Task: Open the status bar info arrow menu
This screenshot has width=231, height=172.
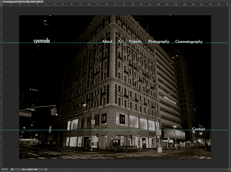Action: 46,169
